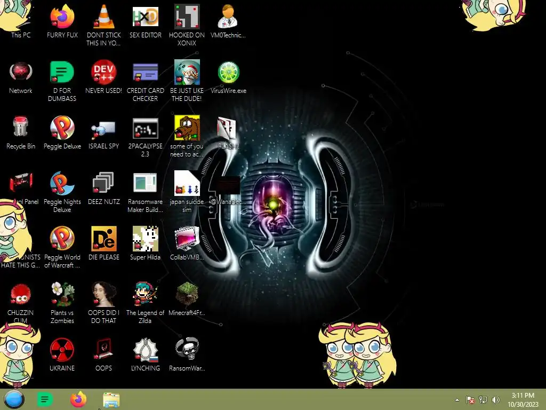Select CHUZZIN red fuzzy ball icon

click(21, 303)
